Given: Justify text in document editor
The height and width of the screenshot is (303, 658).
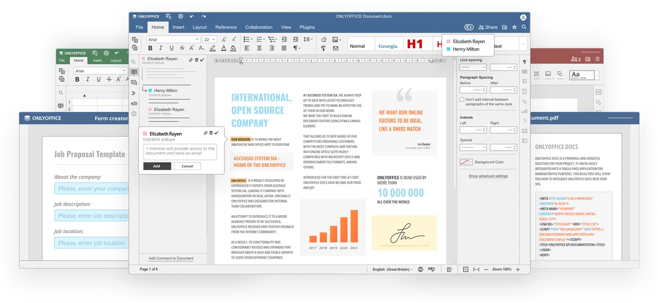Looking at the screenshot, I should (284, 48).
